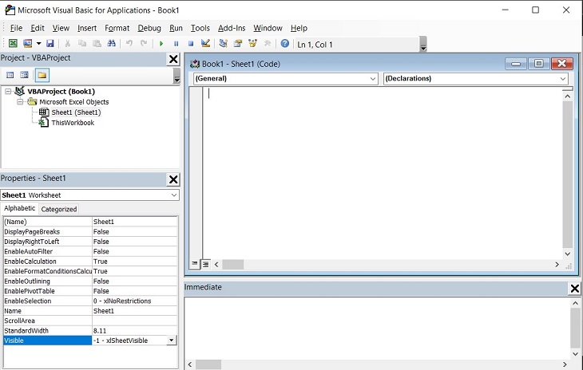This screenshot has width=583, height=370.
Task: Click View Object icon in Project panel
Action: (25, 75)
